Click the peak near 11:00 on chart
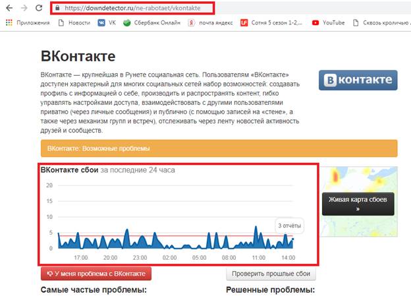The height and width of the screenshot is (300, 411). (x=256, y=227)
